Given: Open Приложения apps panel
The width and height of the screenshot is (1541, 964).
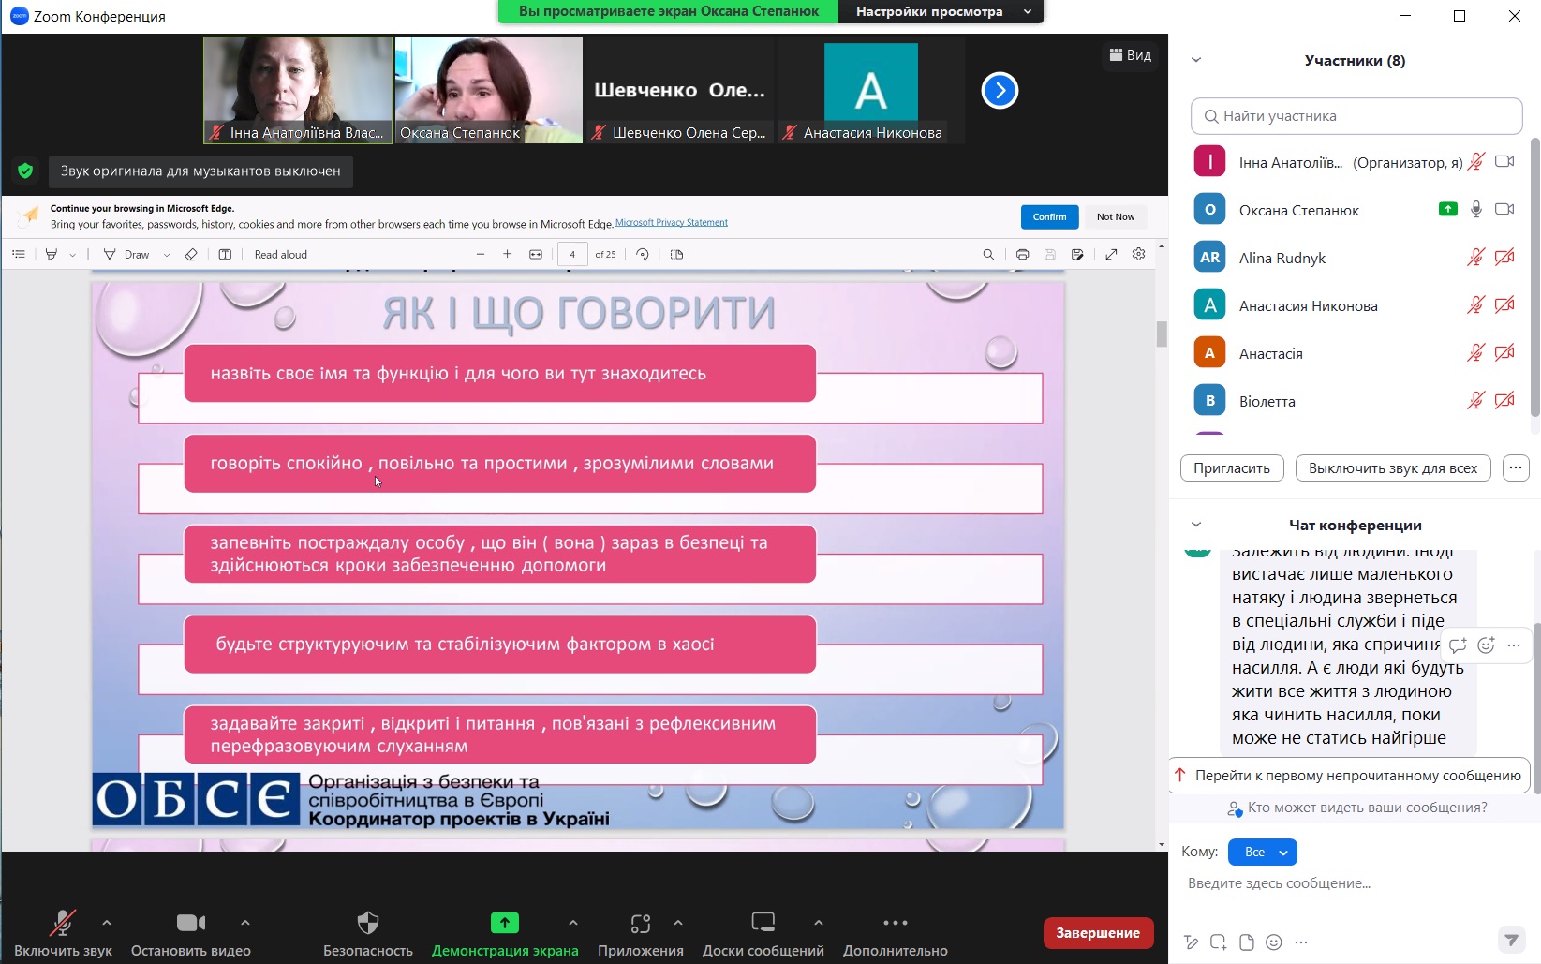Looking at the screenshot, I should pyautogui.click(x=641, y=933).
